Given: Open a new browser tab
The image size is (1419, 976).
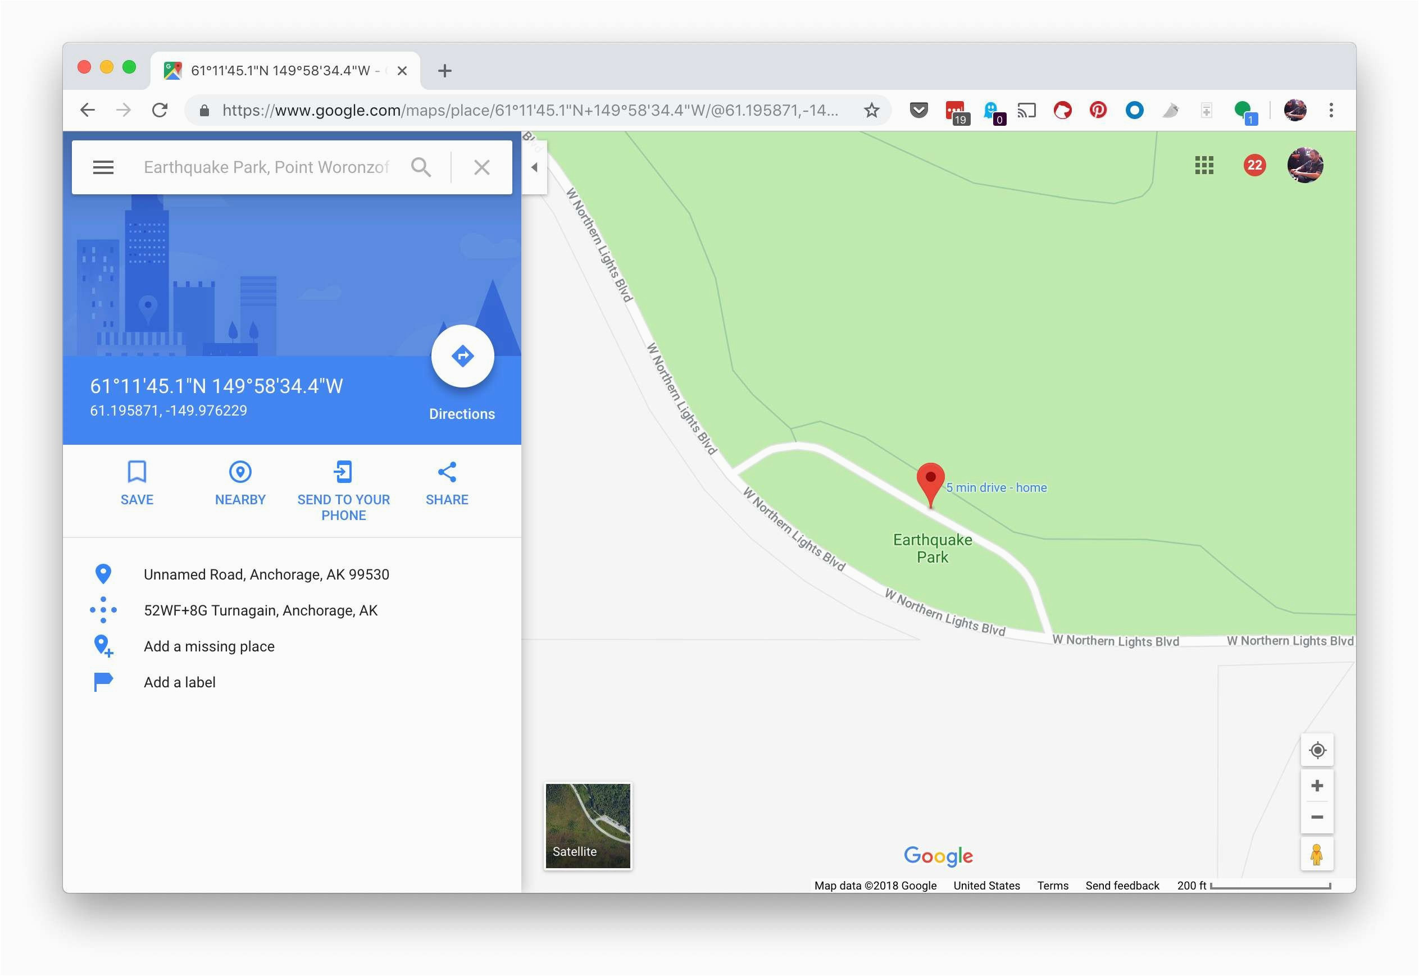Looking at the screenshot, I should pyautogui.click(x=445, y=71).
